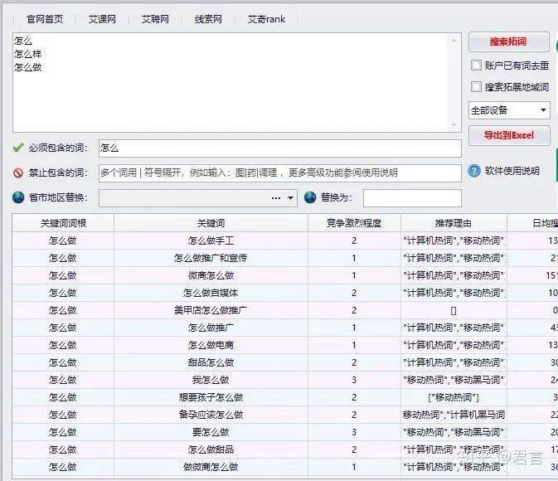Click the 导出到Excel button
558x481 pixels.
tap(508, 135)
